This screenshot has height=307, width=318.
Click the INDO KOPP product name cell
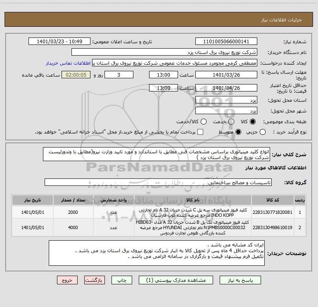193,212
